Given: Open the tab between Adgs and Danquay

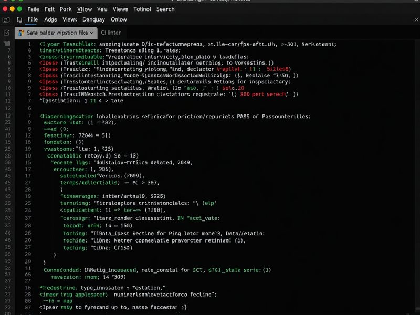Looking at the screenshot, I should [x=70, y=19].
